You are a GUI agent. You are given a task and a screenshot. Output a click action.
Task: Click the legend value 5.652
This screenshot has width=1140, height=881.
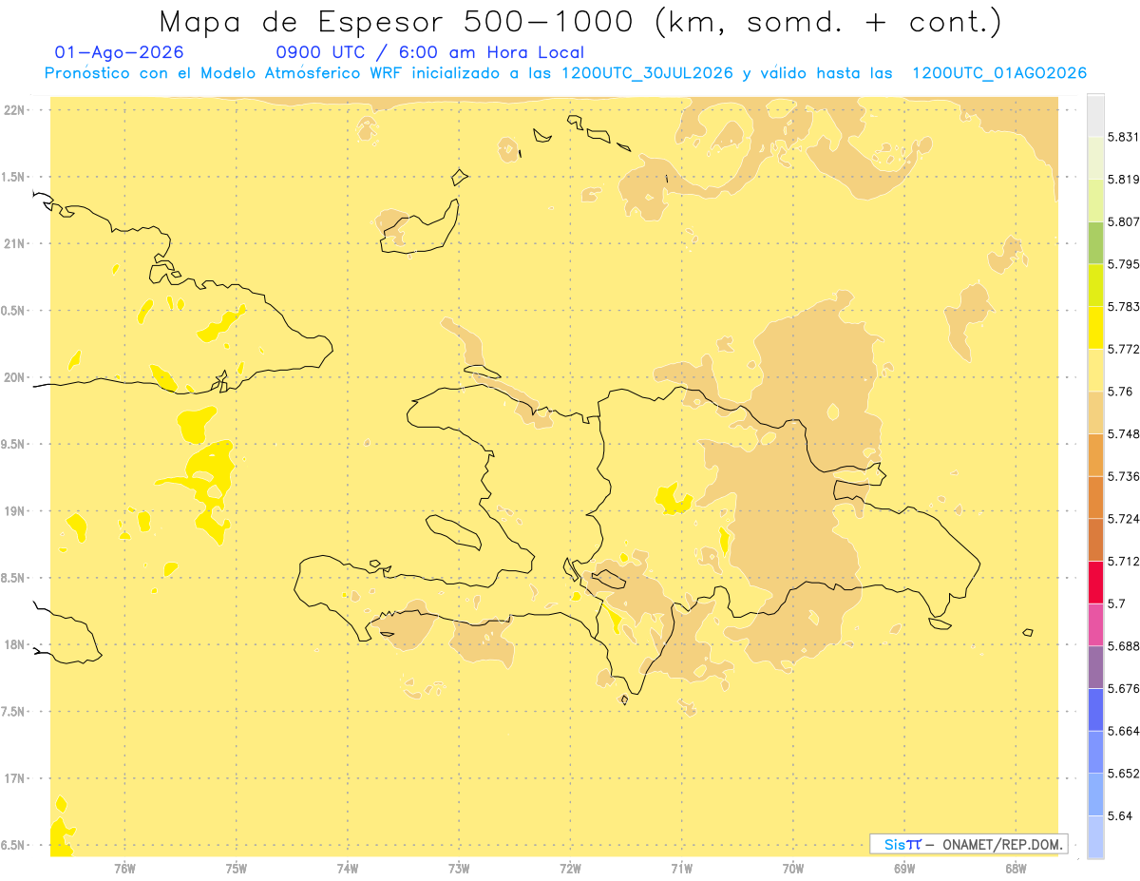(x=1123, y=774)
